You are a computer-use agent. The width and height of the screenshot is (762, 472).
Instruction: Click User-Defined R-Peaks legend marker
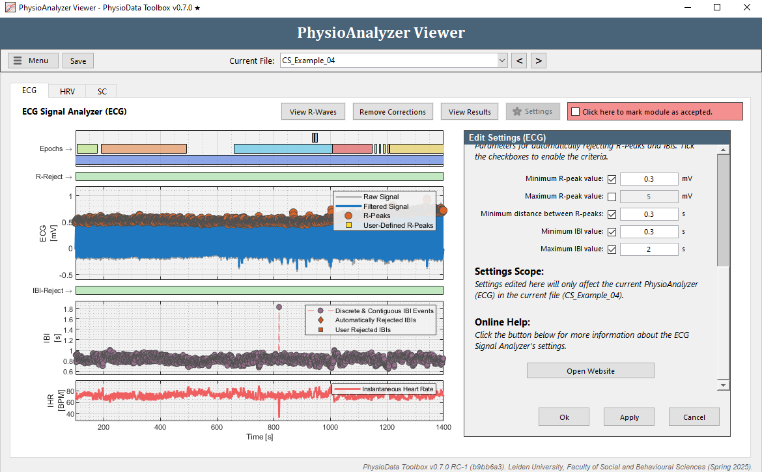pos(348,225)
